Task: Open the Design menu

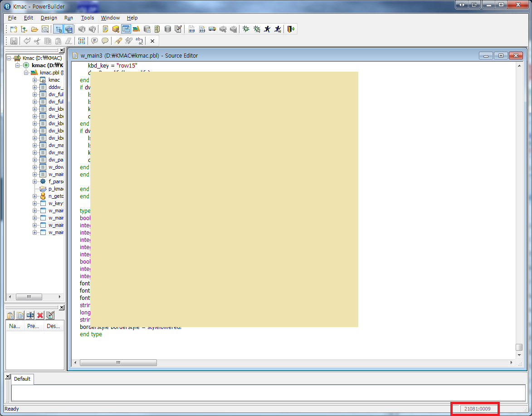Action: (49, 18)
